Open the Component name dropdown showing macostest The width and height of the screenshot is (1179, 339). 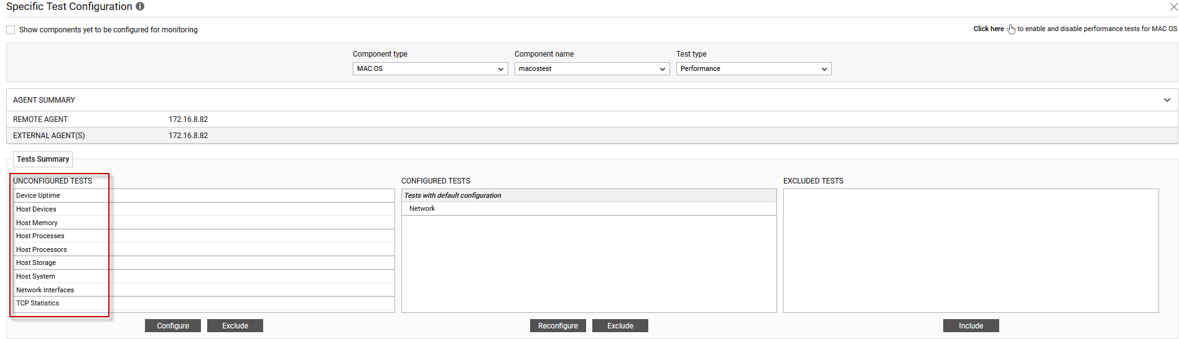click(592, 69)
